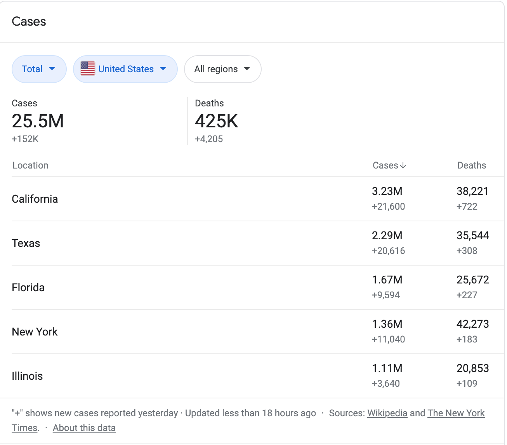
Task: Click the sort arrow beside Cases
Action: pyautogui.click(x=403, y=165)
